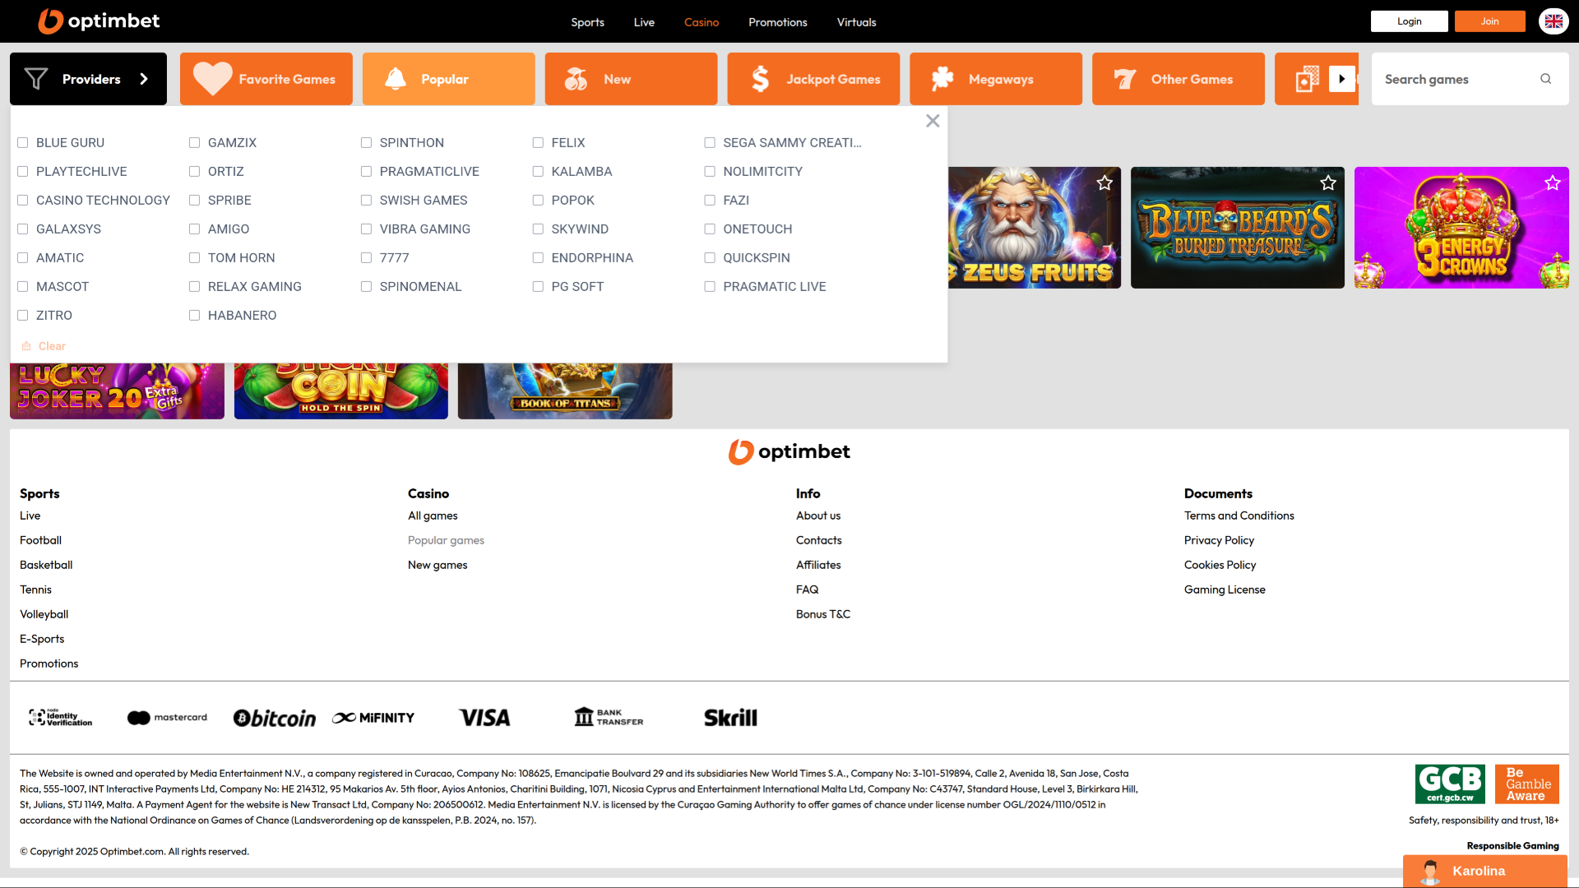This screenshot has width=1579, height=888.
Task: Tick the SPRIBE checkbox
Action: pos(195,200)
